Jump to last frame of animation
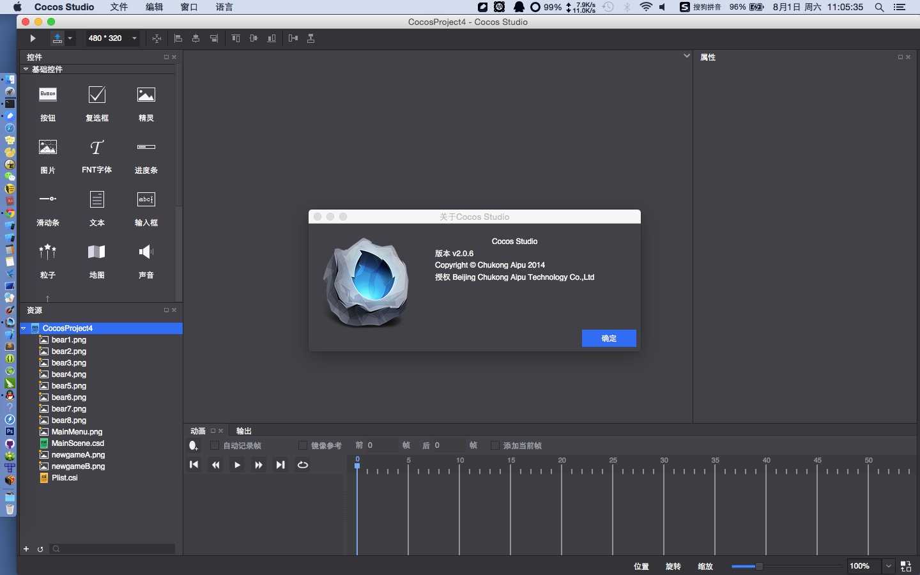This screenshot has width=920, height=575. 280,465
